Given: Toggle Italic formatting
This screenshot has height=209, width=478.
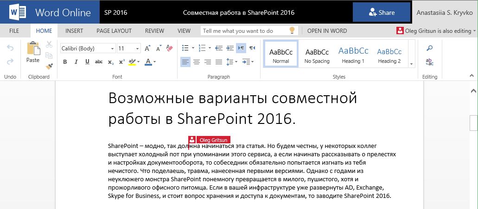Looking at the screenshot, I should 76,62.
